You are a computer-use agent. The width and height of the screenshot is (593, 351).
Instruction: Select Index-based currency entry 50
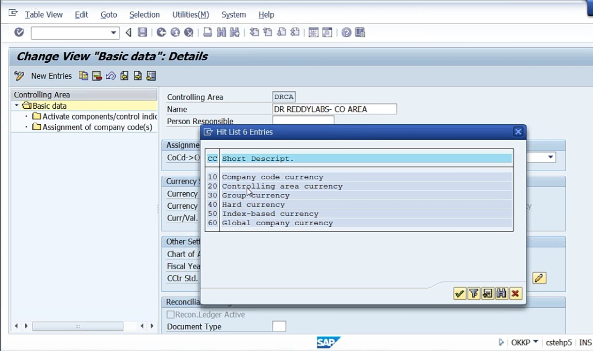(x=359, y=213)
